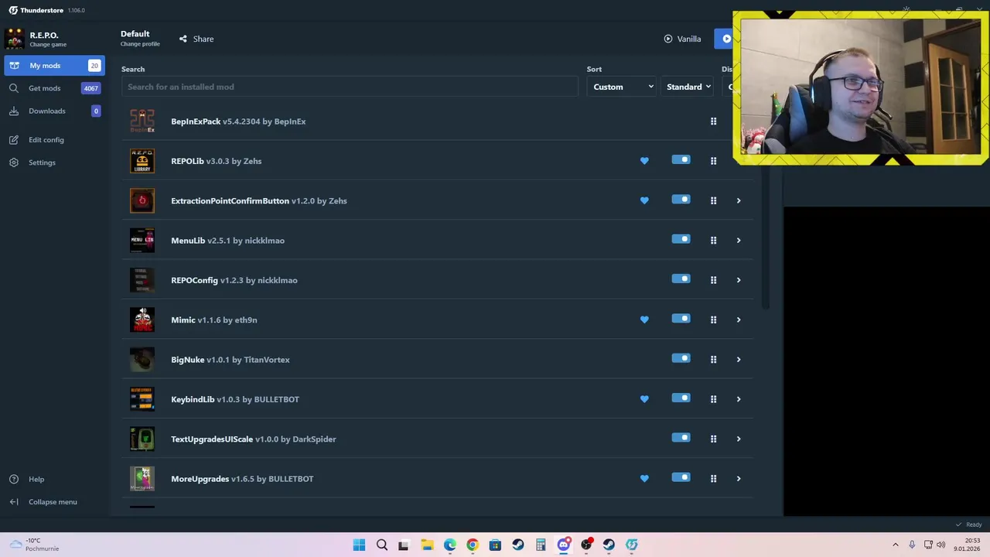Expand the Mimic row chevron
The height and width of the screenshot is (557, 990).
tap(739, 320)
